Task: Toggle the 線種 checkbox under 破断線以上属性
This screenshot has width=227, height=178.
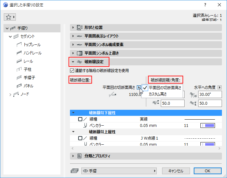Action: pyautogui.click(x=80, y=138)
